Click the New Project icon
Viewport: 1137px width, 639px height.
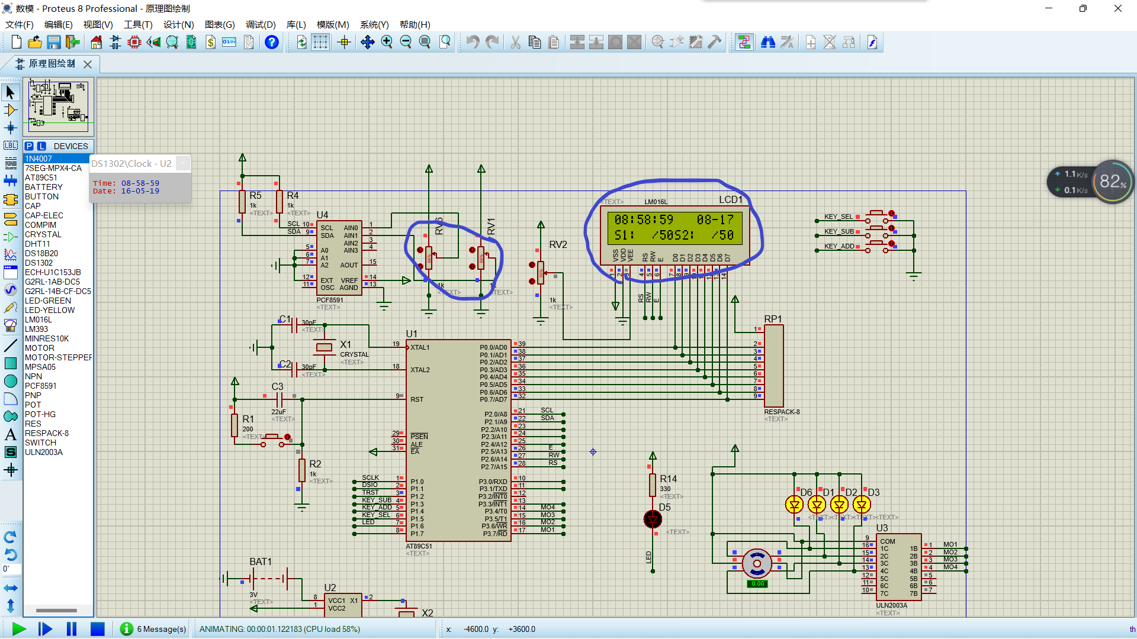click(16, 42)
